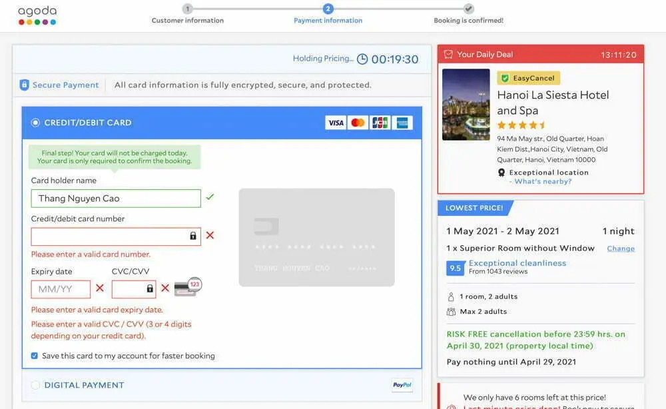Click the Change room link

[x=621, y=248]
